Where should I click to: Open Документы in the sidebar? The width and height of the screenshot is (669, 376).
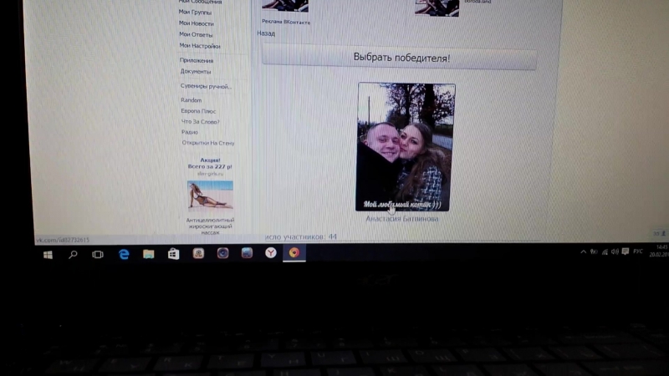196,71
